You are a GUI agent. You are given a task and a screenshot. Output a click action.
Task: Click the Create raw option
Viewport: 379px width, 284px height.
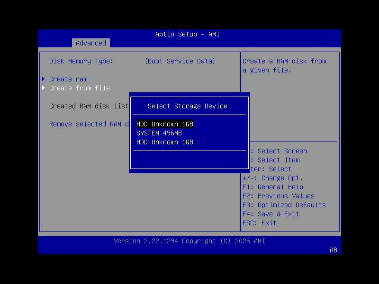point(68,79)
